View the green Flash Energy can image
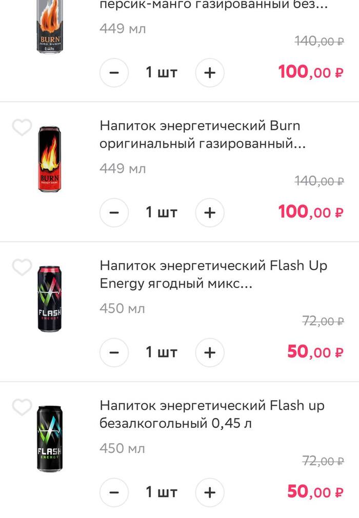 (x=49, y=439)
